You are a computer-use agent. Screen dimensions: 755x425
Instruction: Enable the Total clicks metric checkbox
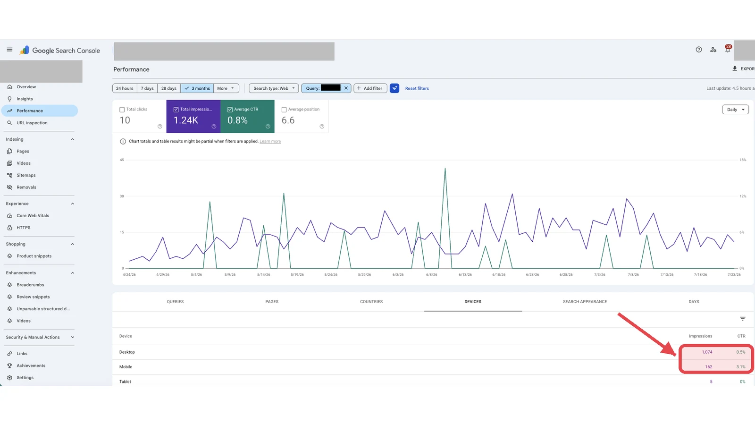pos(122,110)
